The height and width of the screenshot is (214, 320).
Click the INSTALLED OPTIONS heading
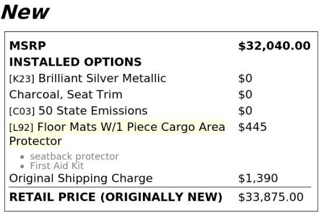click(x=75, y=62)
